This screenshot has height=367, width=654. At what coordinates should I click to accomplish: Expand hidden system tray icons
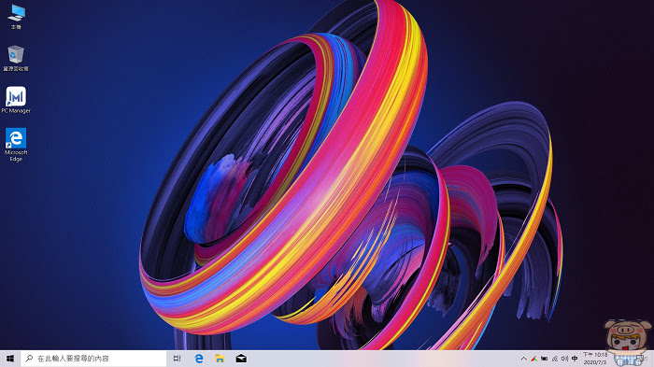(524, 359)
